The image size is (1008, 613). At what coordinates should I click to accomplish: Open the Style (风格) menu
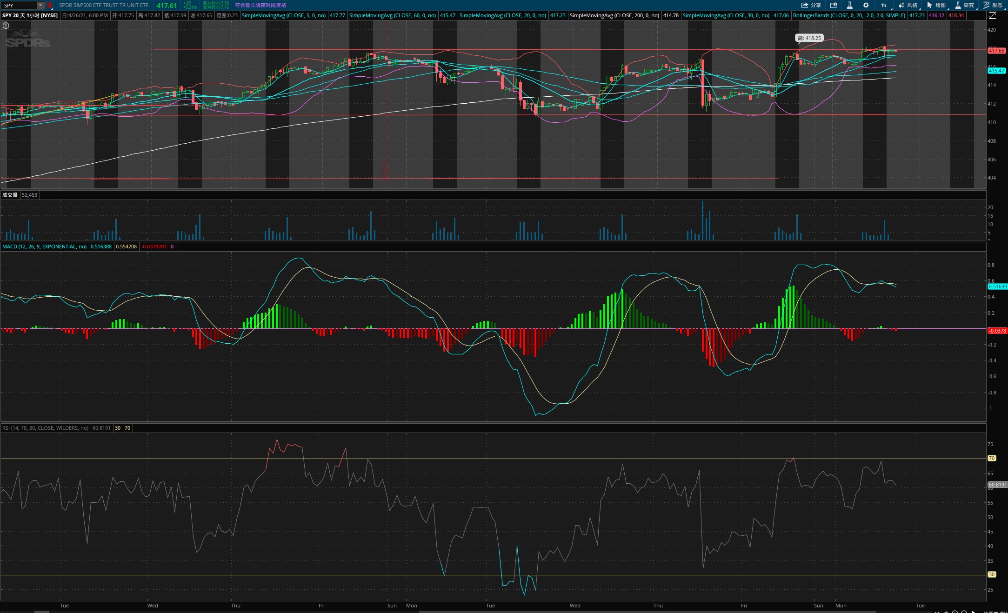(x=908, y=5)
